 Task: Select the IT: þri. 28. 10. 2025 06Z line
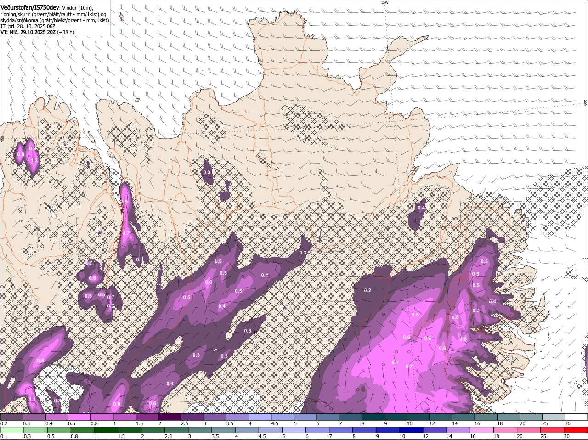coord(28,26)
